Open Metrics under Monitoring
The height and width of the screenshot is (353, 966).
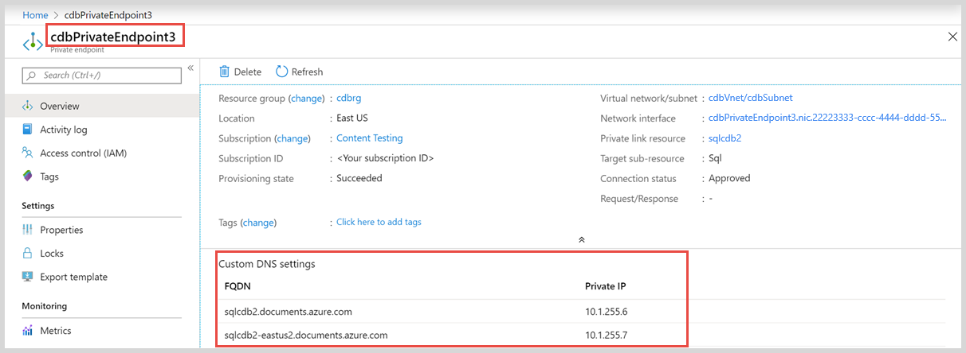click(56, 331)
